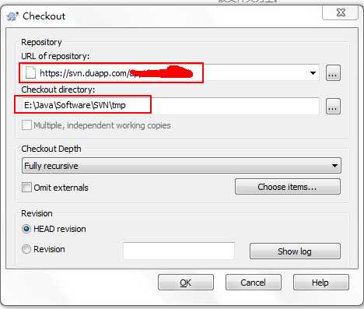Open Help for Checkout dialog
The height and width of the screenshot is (309, 364).
(321, 283)
